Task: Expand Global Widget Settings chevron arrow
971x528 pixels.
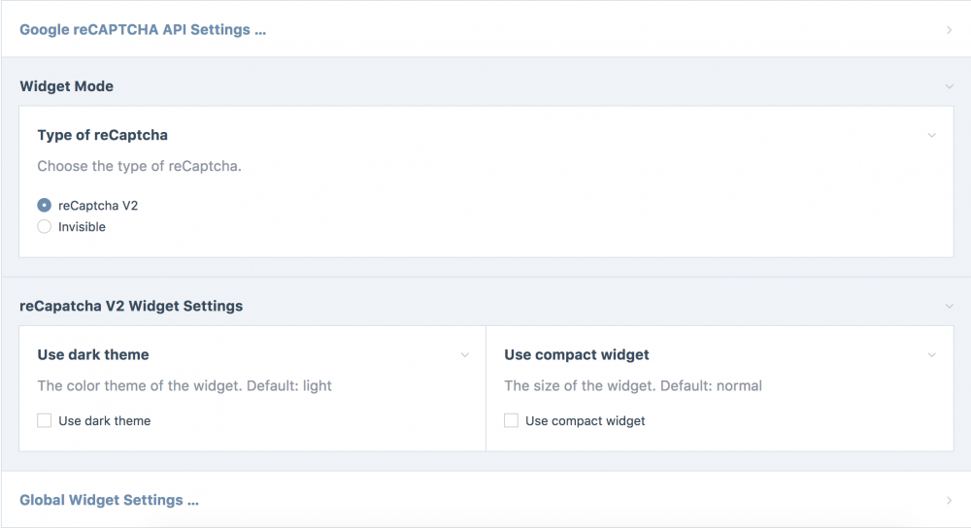Action: 949,501
